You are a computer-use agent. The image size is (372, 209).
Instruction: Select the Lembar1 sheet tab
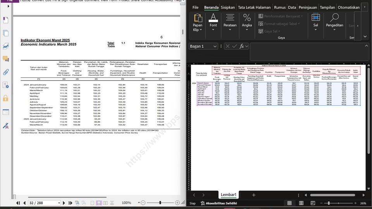pyautogui.click(x=229, y=195)
